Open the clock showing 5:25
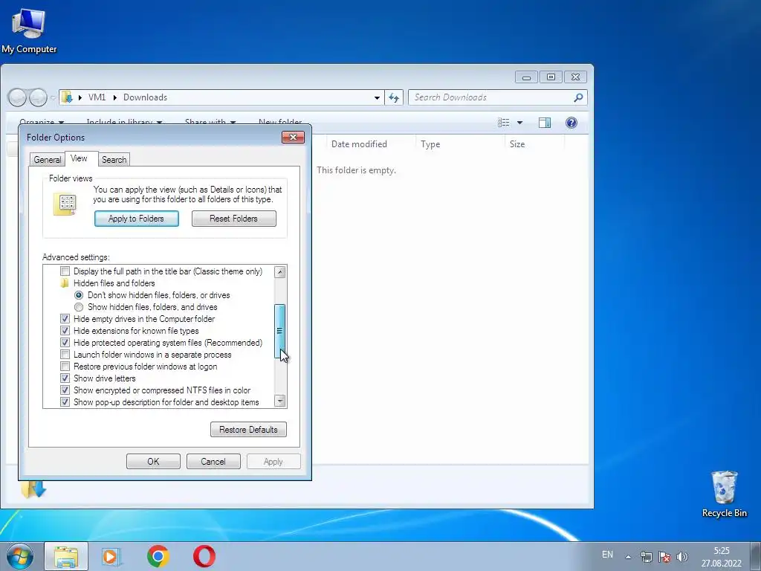Screen dimensions: 761x571 (721, 557)
